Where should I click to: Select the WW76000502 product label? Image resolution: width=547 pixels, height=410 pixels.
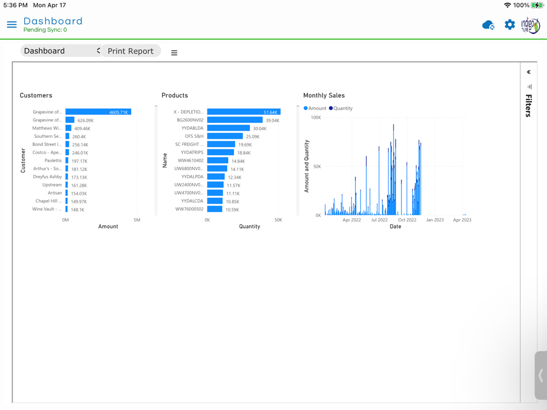tap(189, 209)
